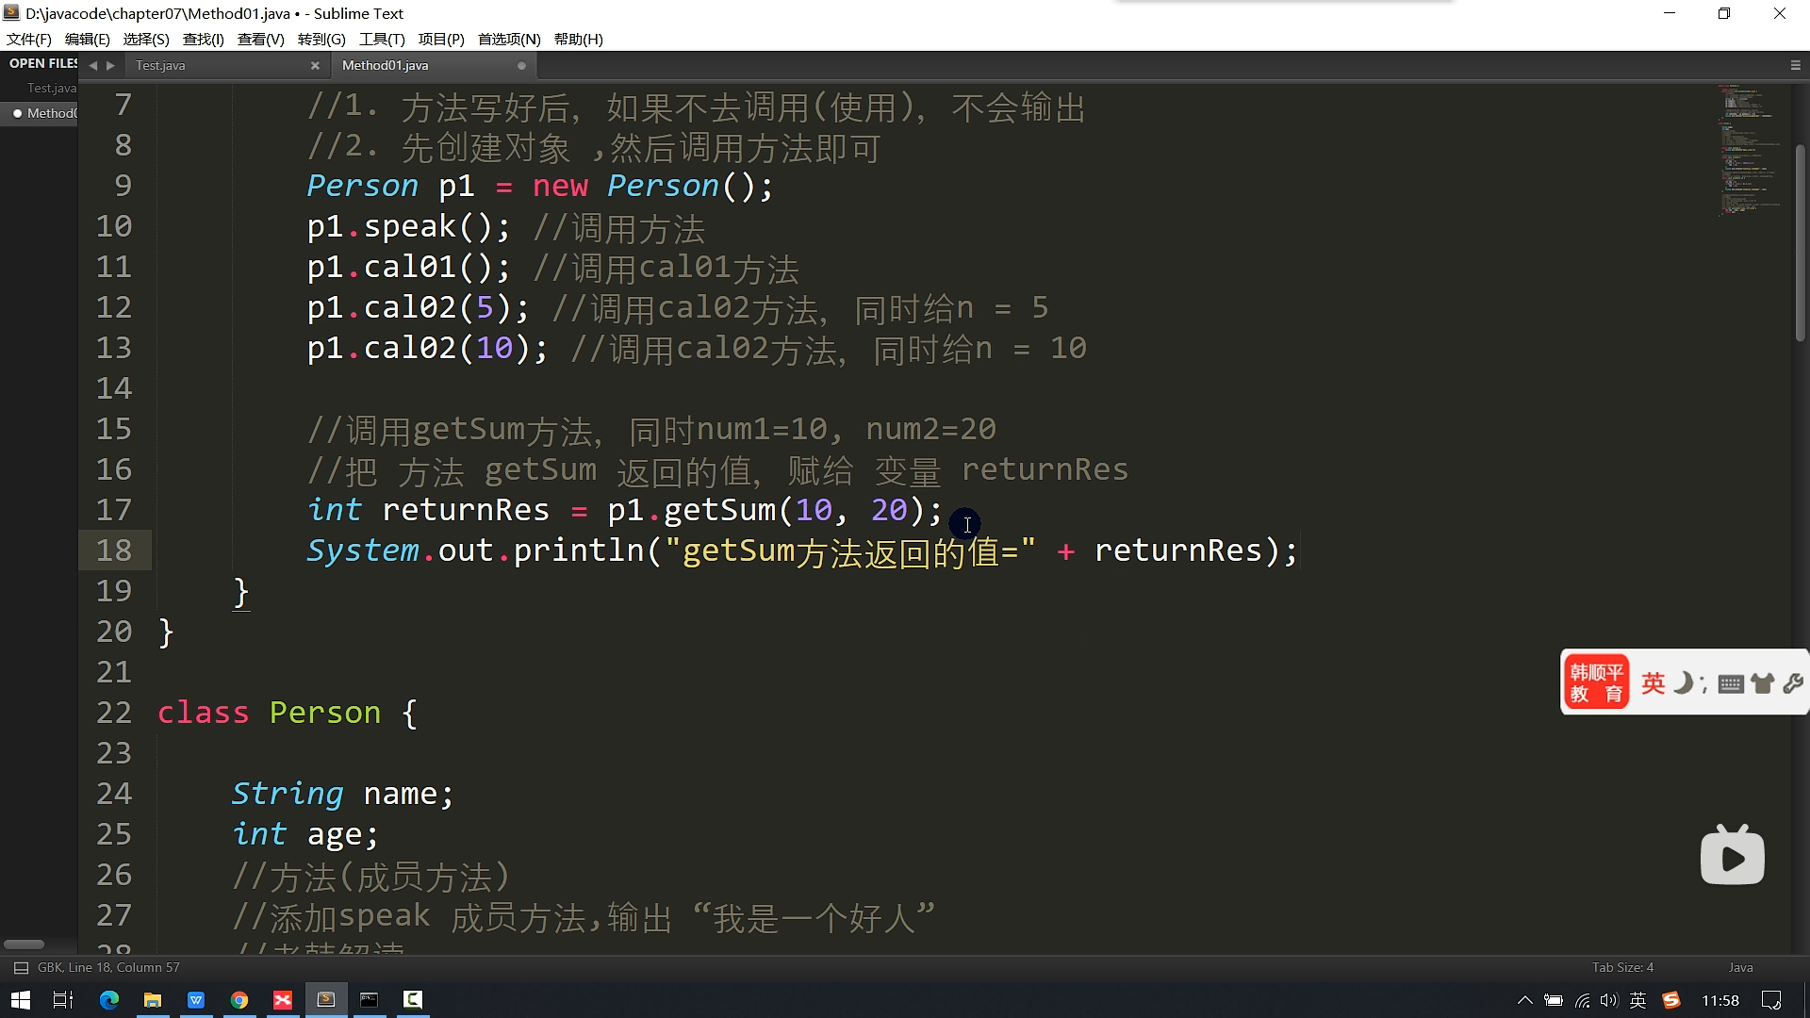Image resolution: width=1810 pixels, height=1018 pixels.
Task: Click the bilibili play button overlay
Action: point(1732,856)
